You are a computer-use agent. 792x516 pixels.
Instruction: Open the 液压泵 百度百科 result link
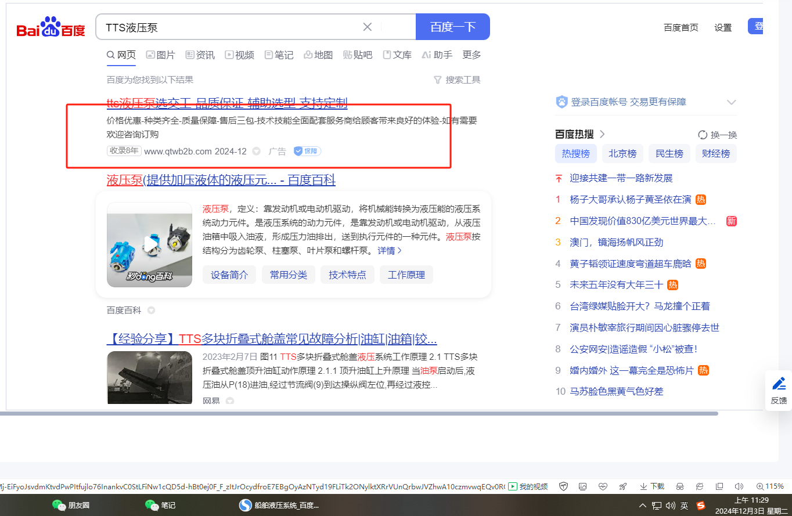click(x=221, y=180)
